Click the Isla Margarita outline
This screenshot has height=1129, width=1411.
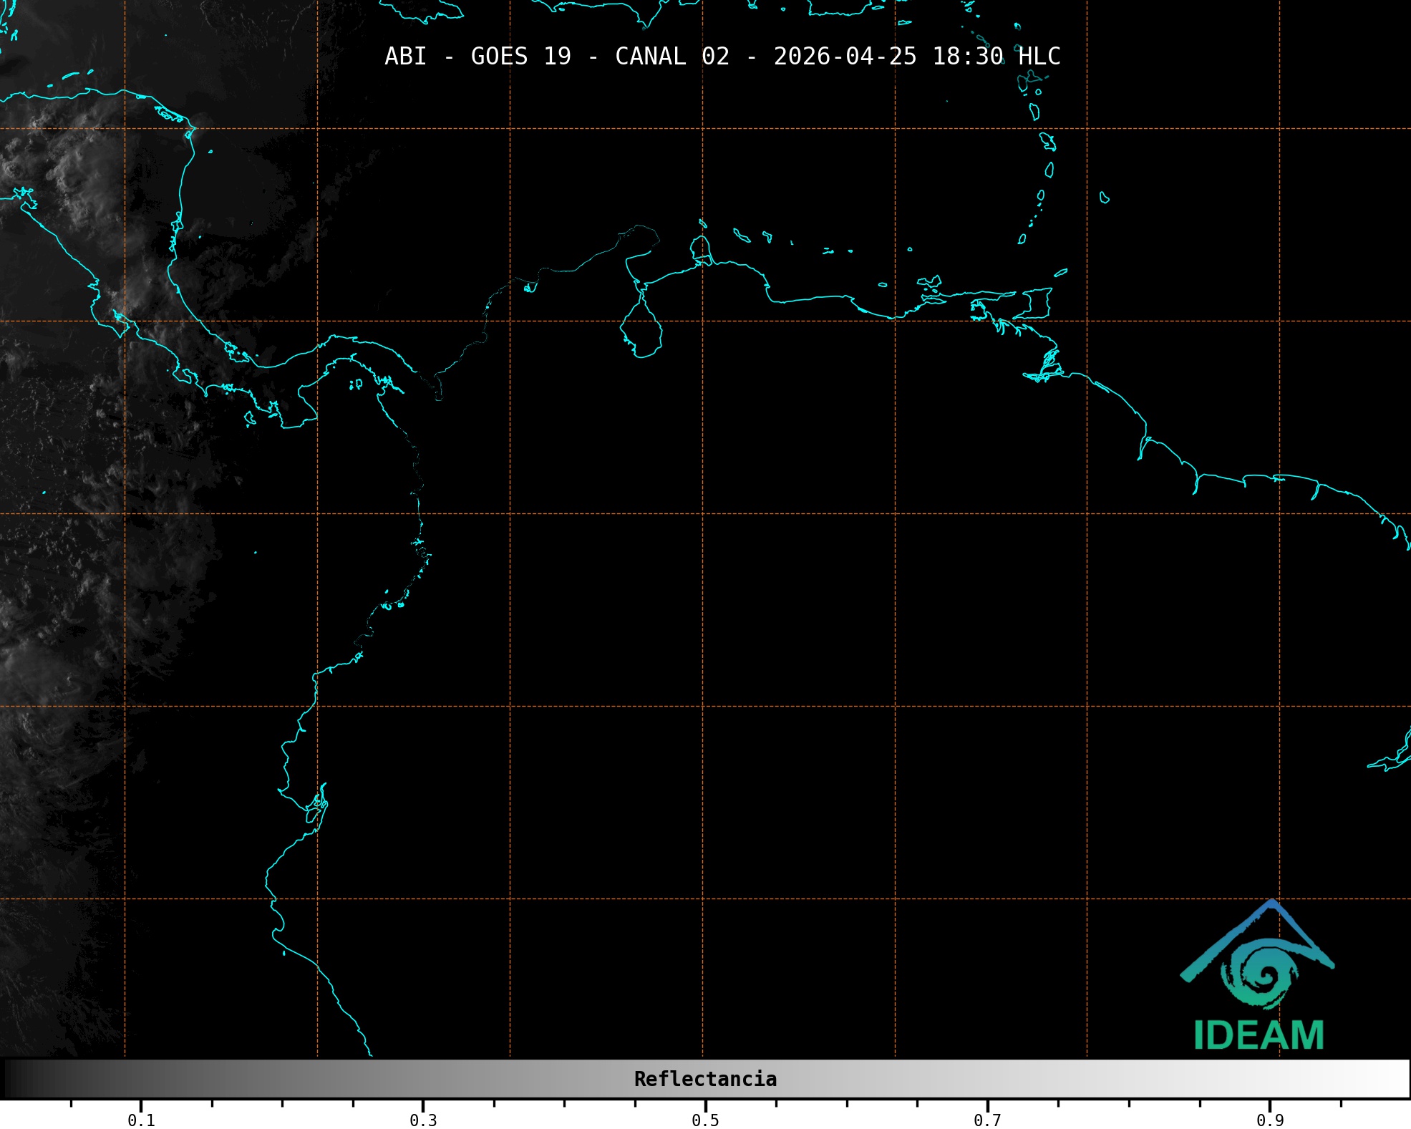[x=930, y=282]
